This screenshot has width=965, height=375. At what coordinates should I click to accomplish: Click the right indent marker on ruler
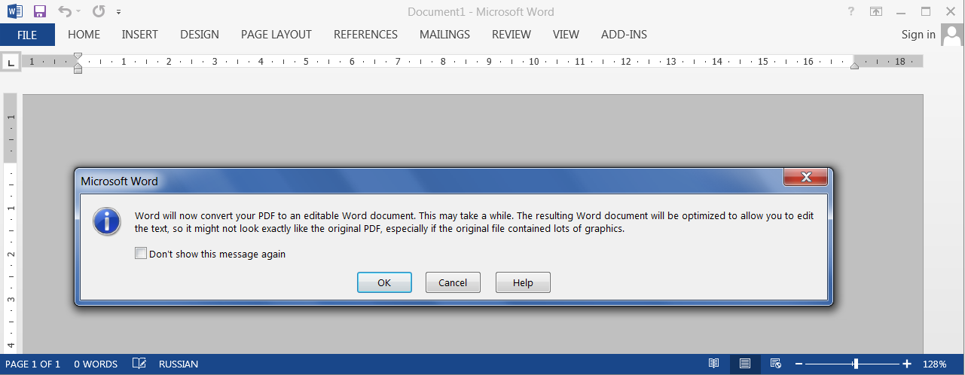pyautogui.click(x=854, y=66)
